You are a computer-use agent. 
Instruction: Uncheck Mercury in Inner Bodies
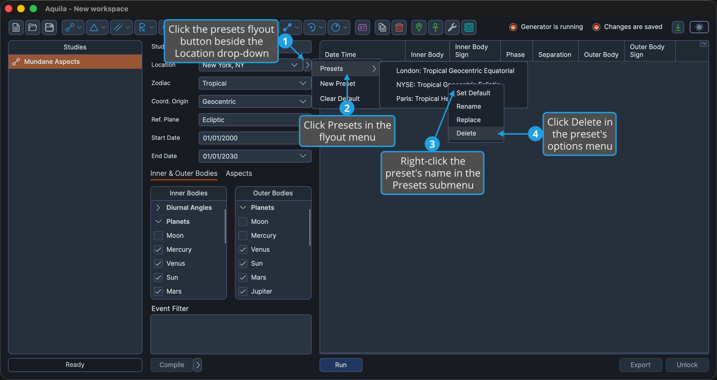click(158, 250)
